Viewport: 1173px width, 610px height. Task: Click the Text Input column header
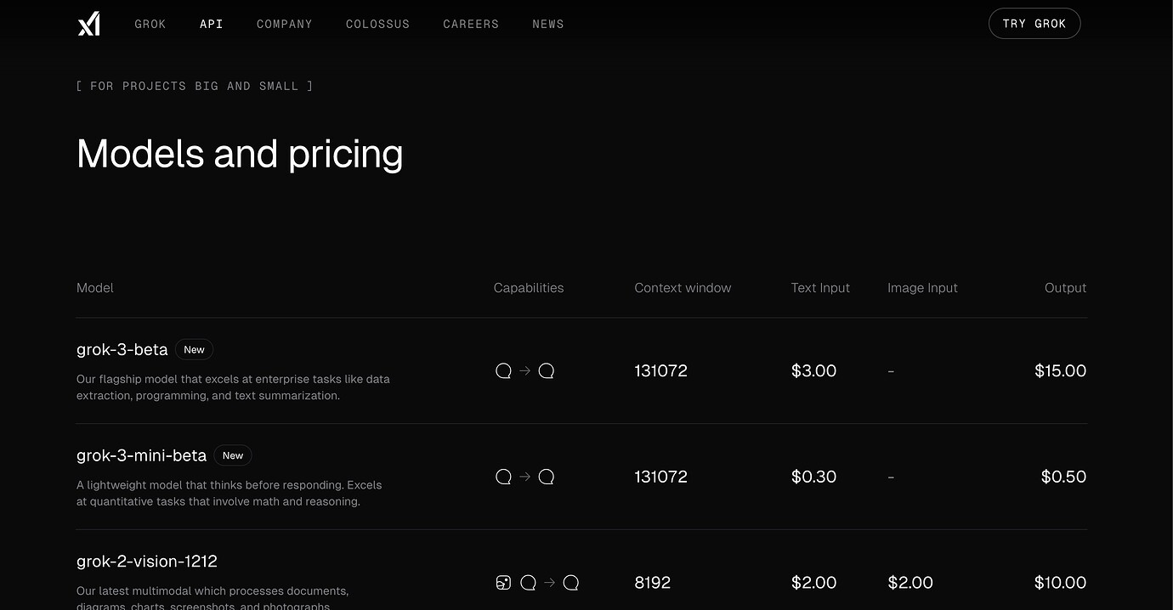click(820, 288)
